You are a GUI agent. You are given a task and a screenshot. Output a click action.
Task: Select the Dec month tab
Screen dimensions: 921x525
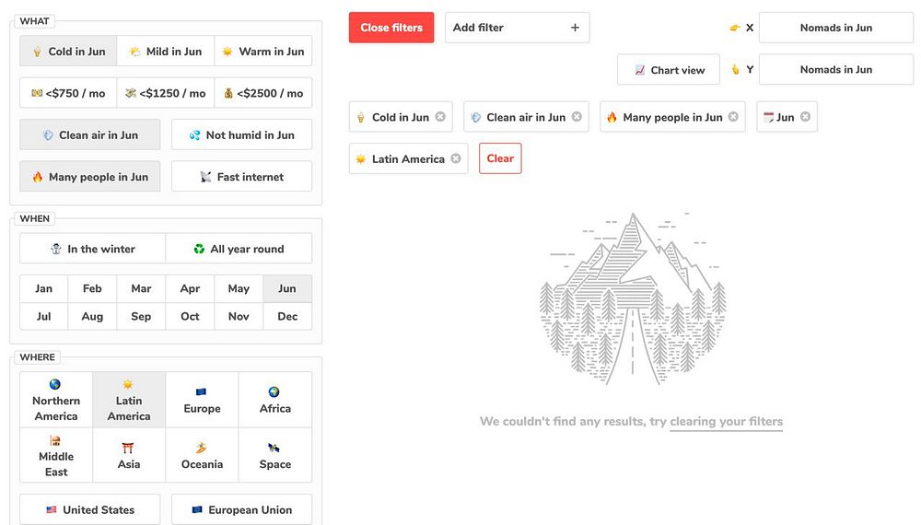287,316
